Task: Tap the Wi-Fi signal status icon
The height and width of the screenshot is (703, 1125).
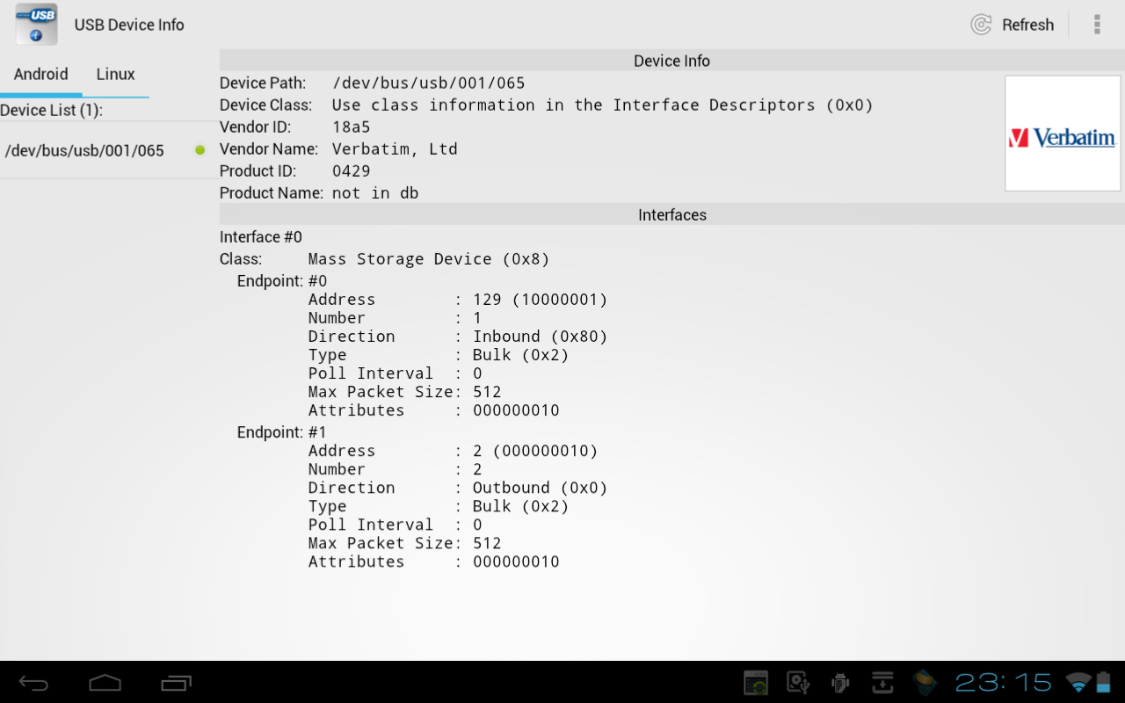Action: [x=1078, y=683]
